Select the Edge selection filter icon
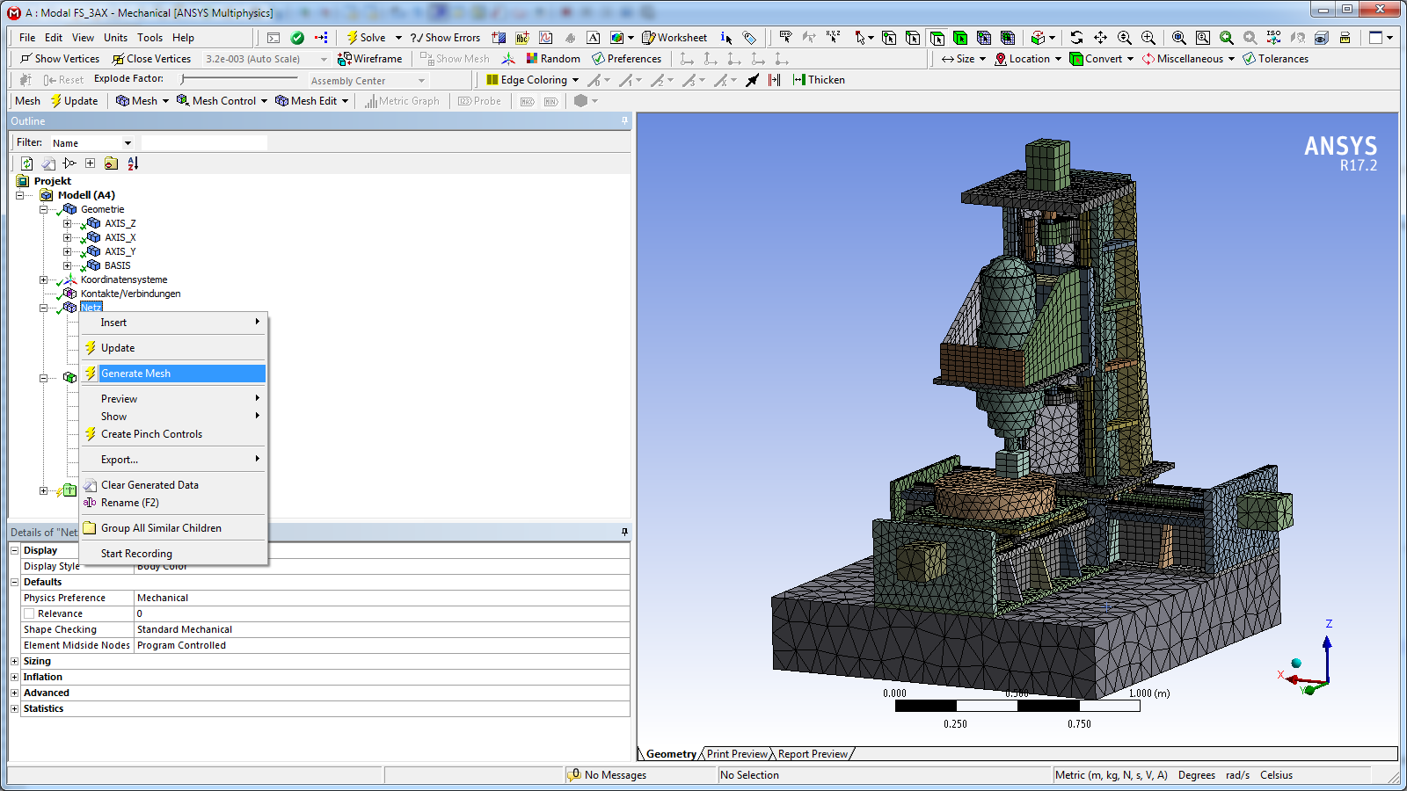This screenshot has height=791, width=1407. point(913,38)
